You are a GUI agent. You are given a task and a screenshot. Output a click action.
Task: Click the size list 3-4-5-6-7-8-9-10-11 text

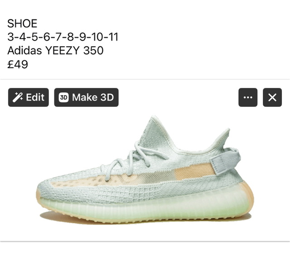(x=63, y=37)
